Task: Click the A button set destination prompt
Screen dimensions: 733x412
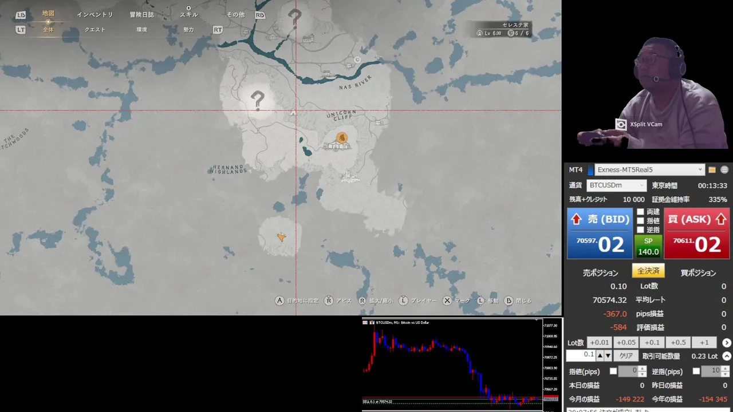Action: point(297,300)
